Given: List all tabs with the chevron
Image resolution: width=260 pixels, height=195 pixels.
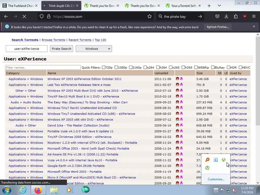Looking at the screenshot, I should click(219, 6).
